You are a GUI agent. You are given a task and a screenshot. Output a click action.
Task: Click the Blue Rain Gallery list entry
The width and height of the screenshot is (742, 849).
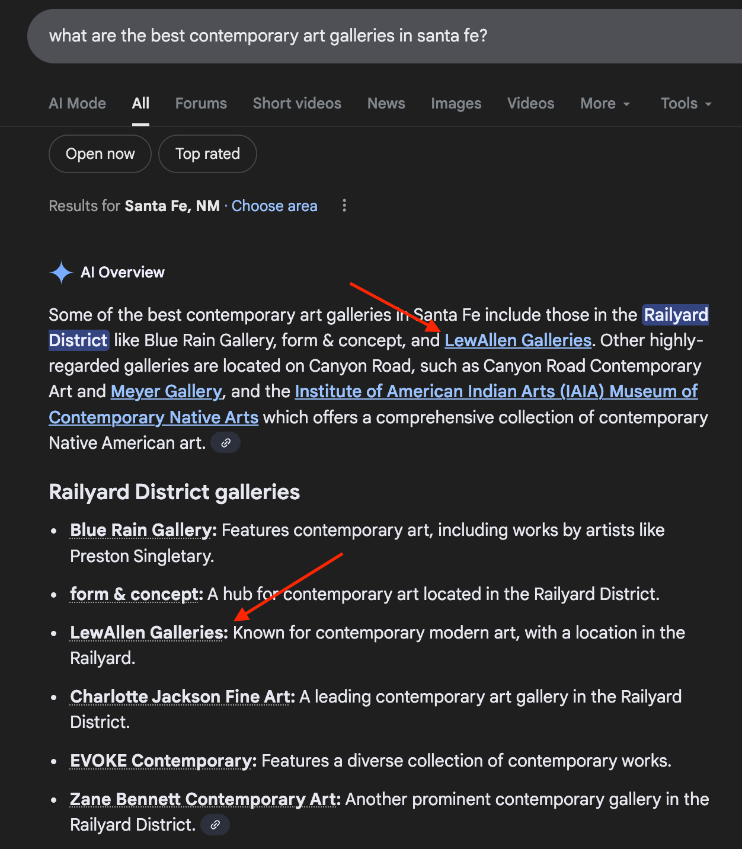click(143, 530)
